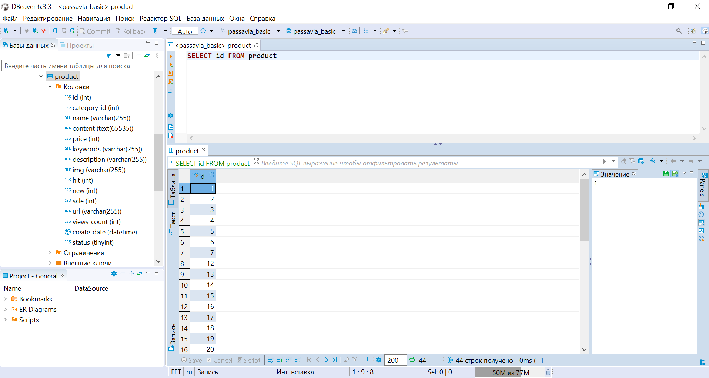Go to the next row of results

326,360
